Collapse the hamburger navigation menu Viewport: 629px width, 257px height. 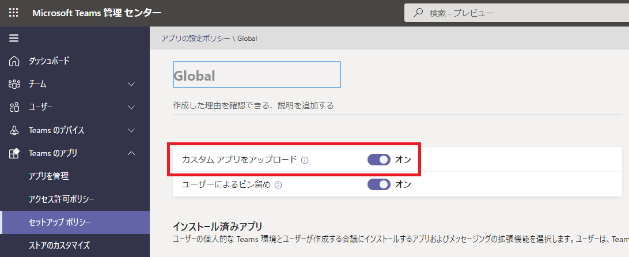click(x=14, y=38)
